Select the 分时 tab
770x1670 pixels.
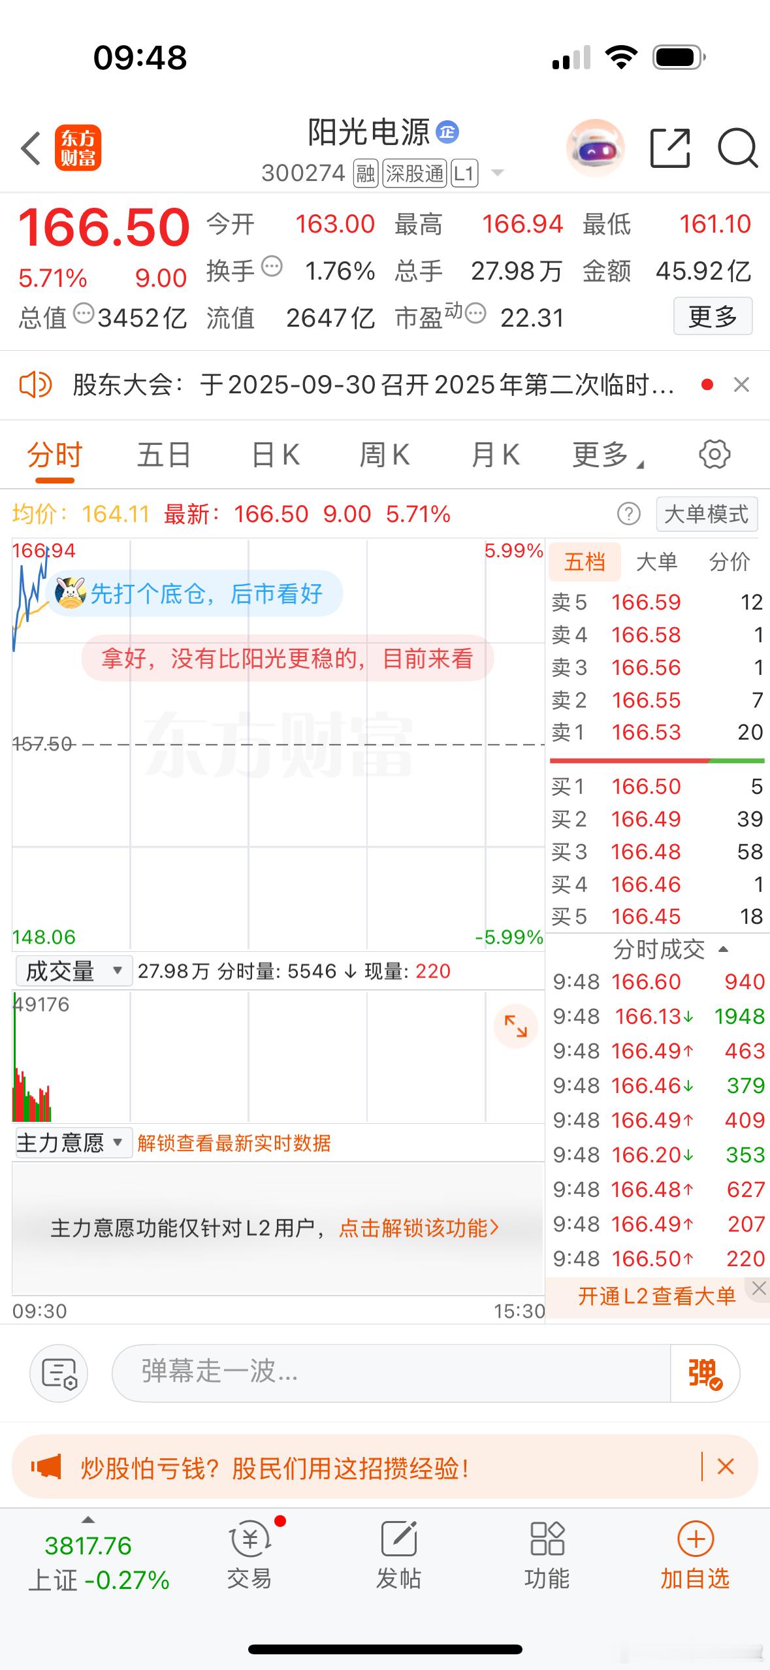55,455
